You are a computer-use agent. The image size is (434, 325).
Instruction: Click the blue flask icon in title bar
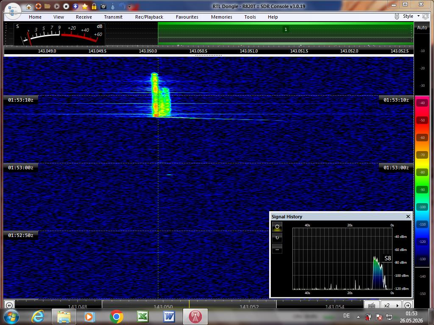tap(113, 6)
